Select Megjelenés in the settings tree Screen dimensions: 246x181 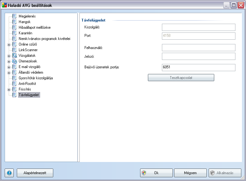point(27,16)
